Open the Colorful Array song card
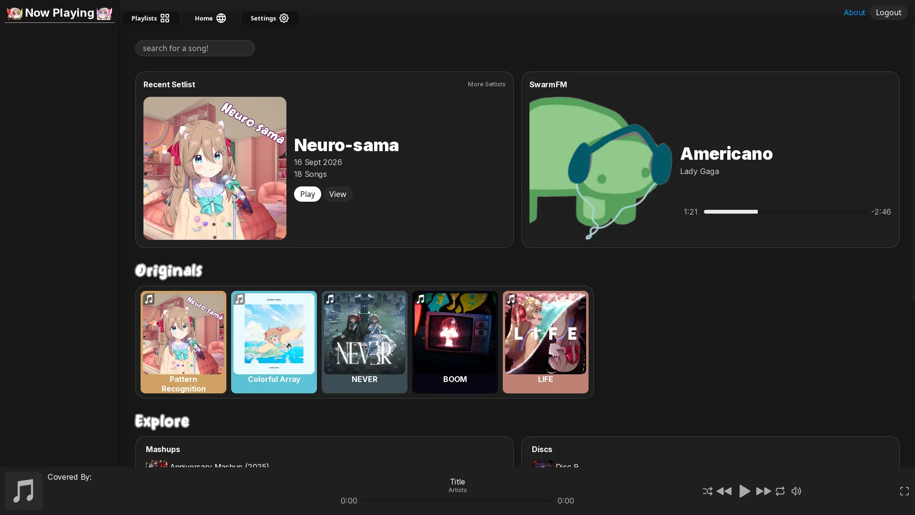This screenshot has width=915, height=515. tap(274, 342)
